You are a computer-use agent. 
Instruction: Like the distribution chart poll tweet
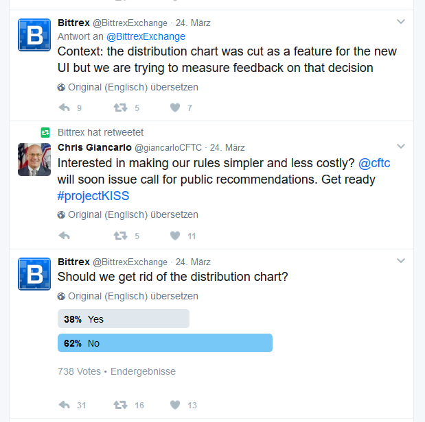click(175, 405)
